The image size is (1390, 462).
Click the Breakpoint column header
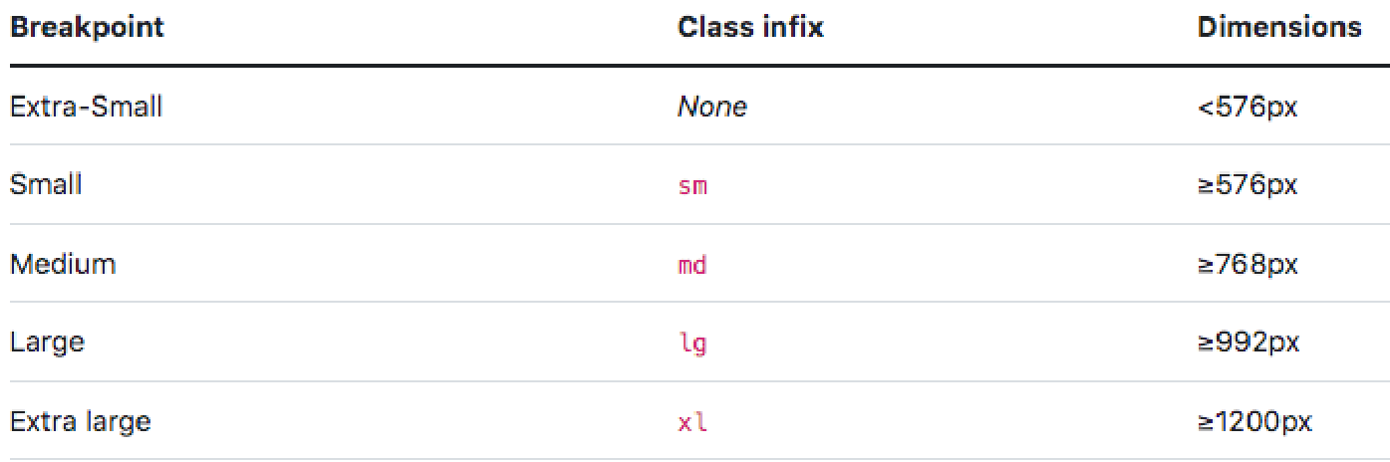pos(87,27)
